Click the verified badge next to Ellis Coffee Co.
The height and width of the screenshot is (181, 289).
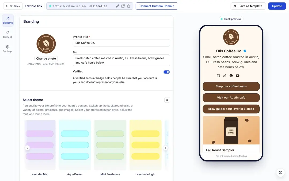pyautogui.click(x=245, y=51)
